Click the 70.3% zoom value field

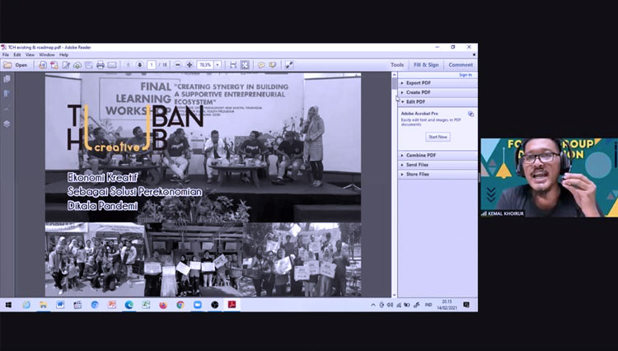click(205, 65)
